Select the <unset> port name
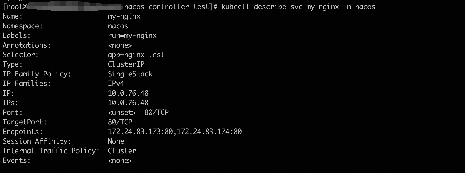 coord(122,112)
